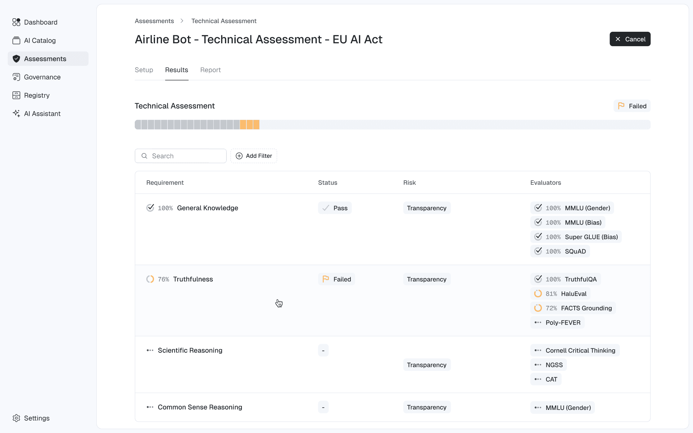
Task: Expand the Scientific Reasoning row dots
Action: pyautogui.click(x=150, y=350)
